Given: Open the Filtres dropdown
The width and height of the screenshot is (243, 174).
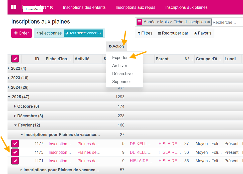Looking at the screenshot, I should (145, 33).
